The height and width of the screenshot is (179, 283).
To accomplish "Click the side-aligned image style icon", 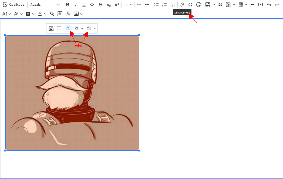I will (x=89, y=28).
